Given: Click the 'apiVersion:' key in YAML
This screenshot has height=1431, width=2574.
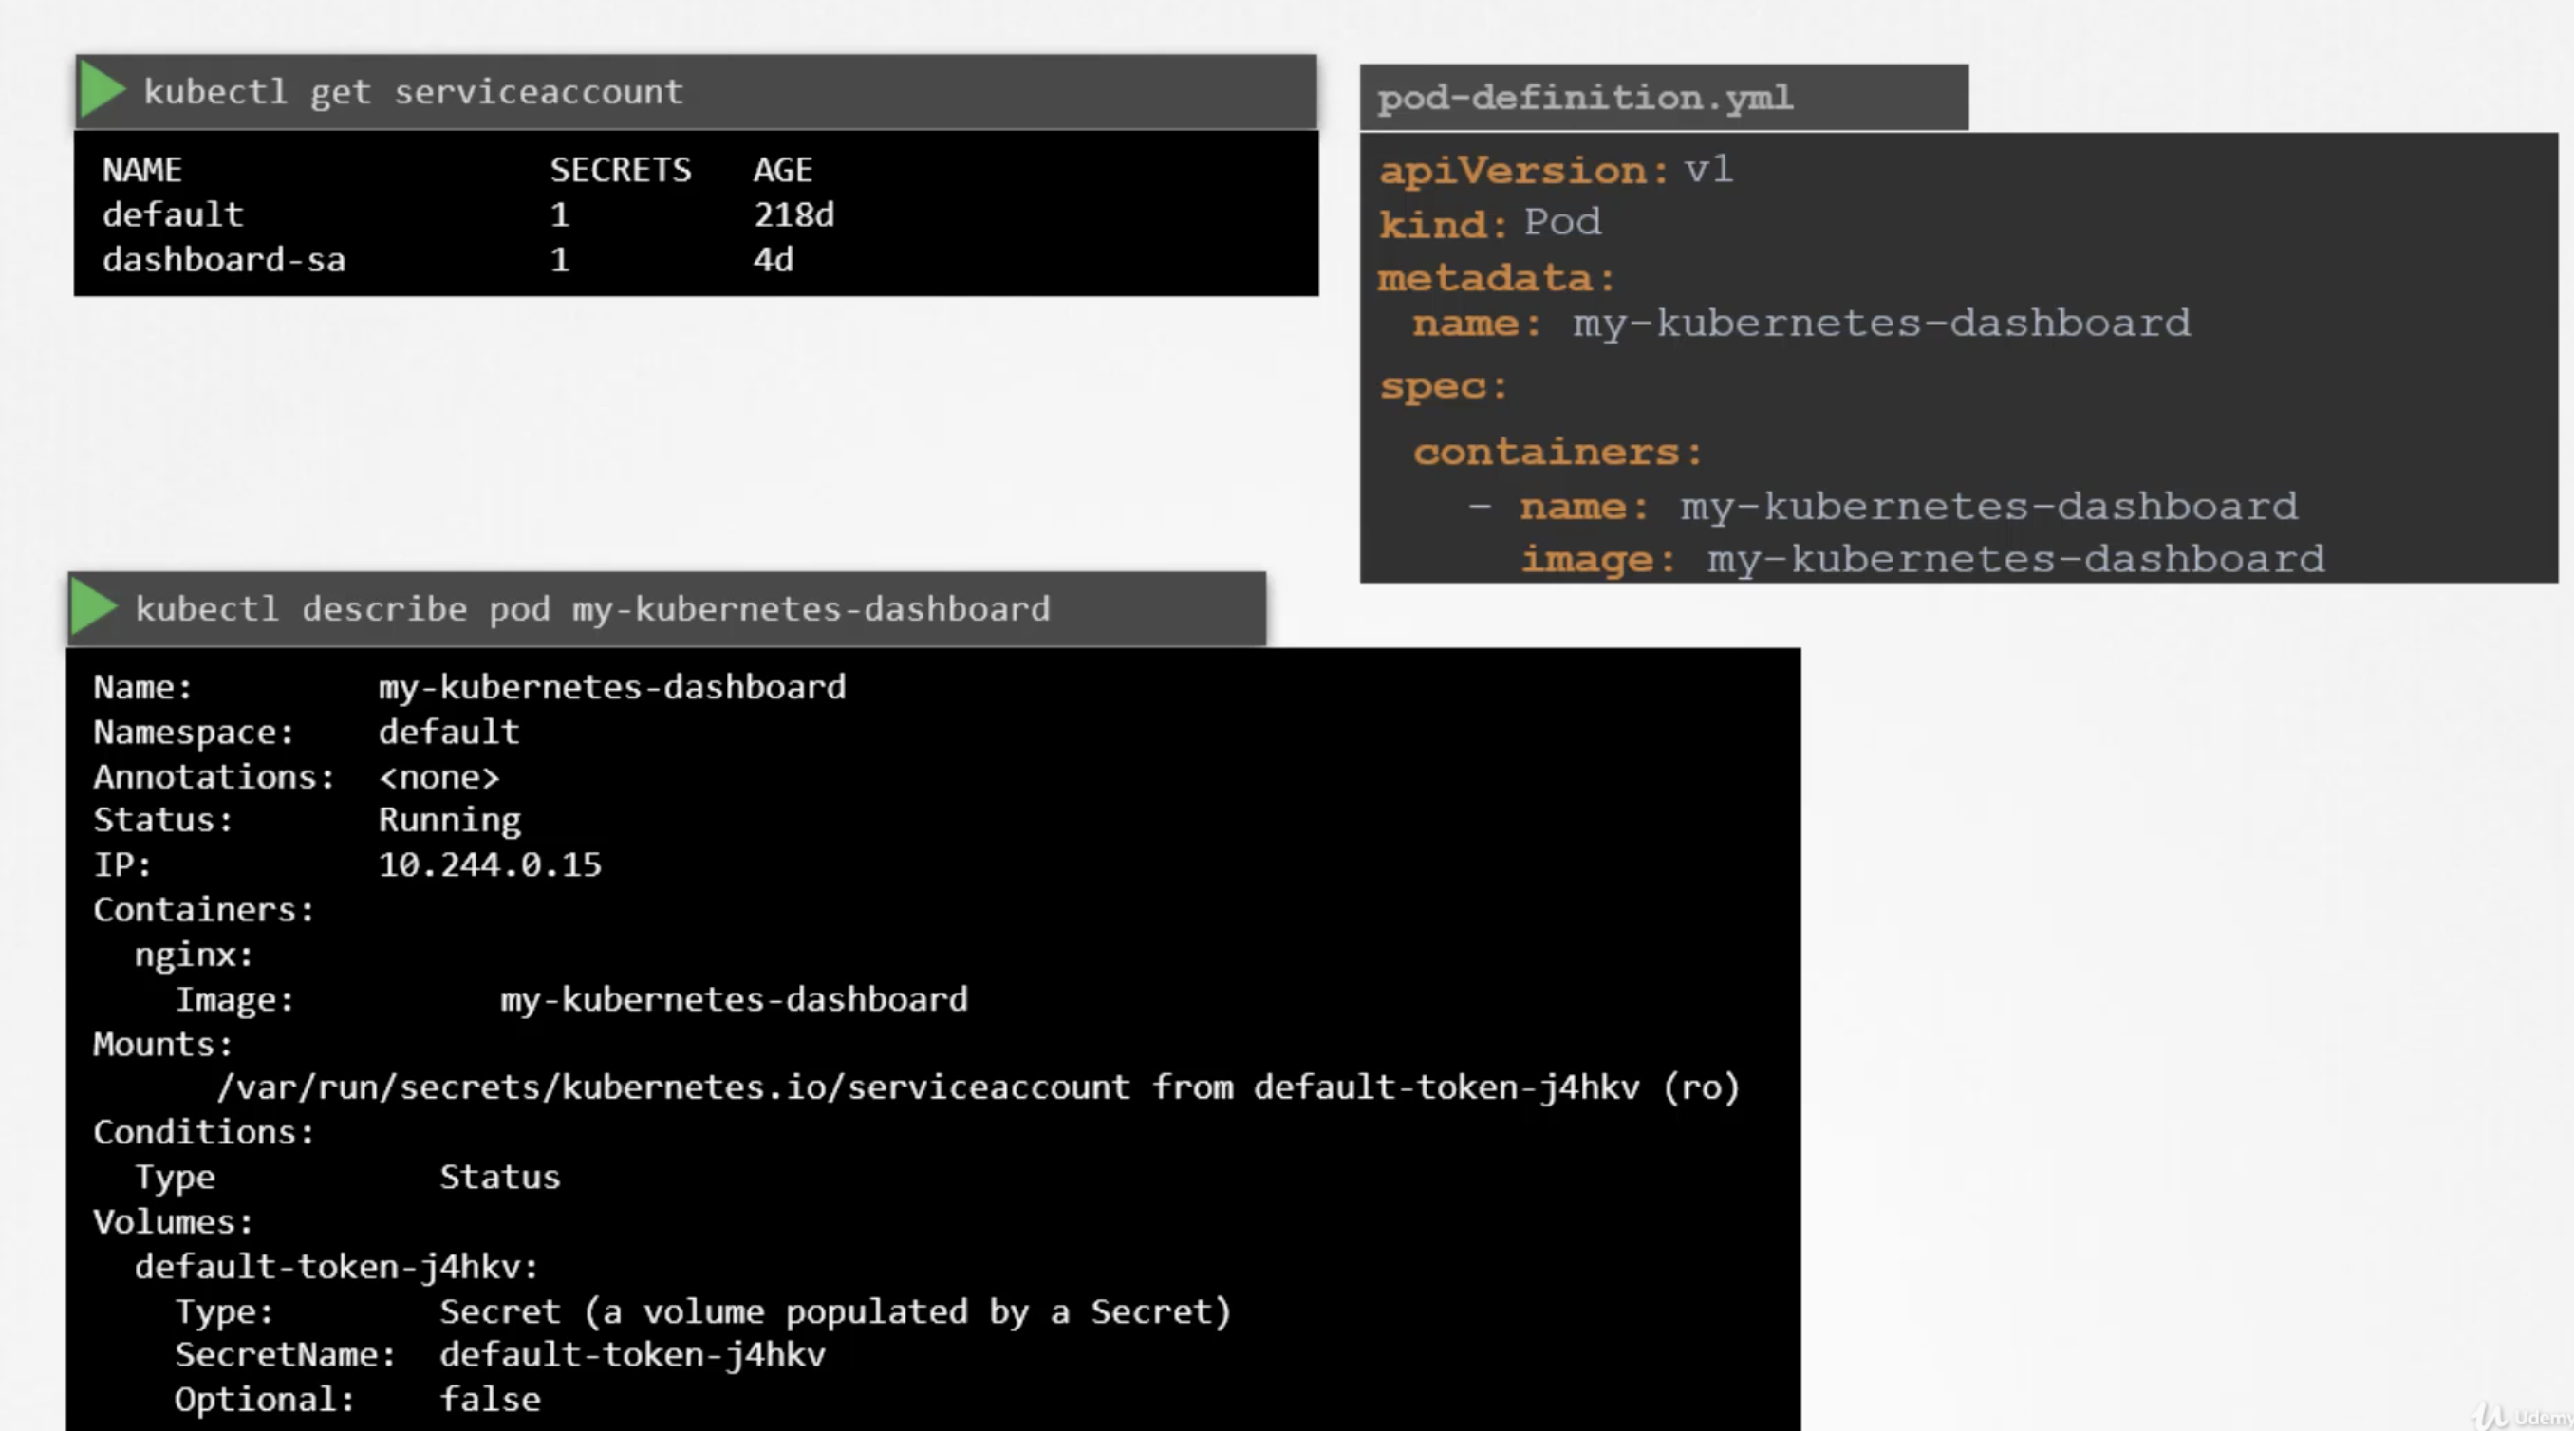Looking at the screenshot, I should point(1525,171).
